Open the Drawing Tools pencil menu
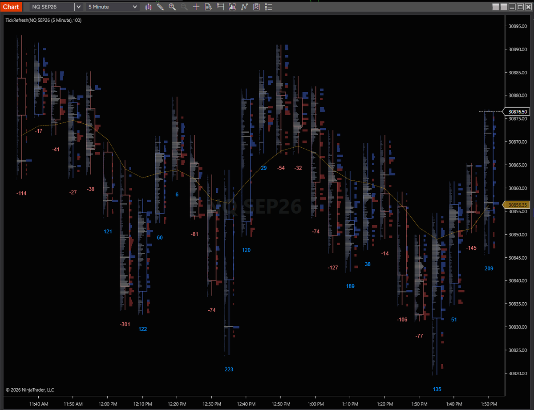This screenshot has height=410, width=534. (160, 7)
